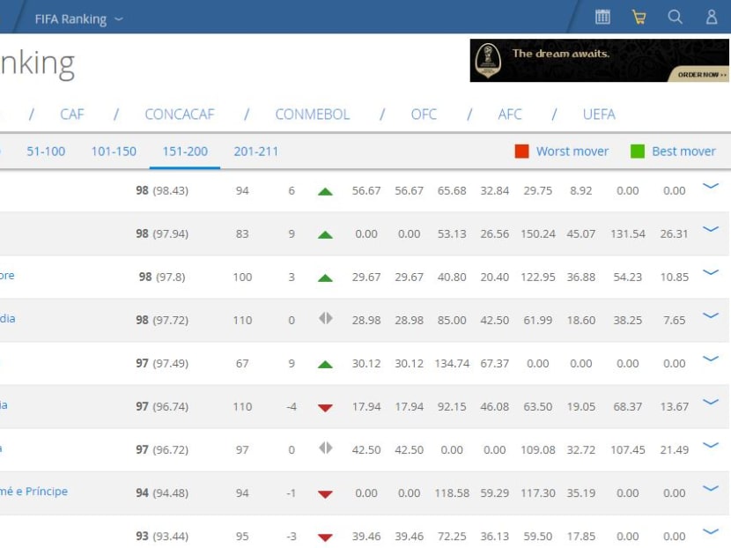The image size is (731, 548).
Task: Click red down arrow in 94.48 row
Action: coord(325,493)
